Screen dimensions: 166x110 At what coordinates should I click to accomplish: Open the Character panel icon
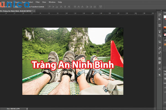click(x=160, y=69)
